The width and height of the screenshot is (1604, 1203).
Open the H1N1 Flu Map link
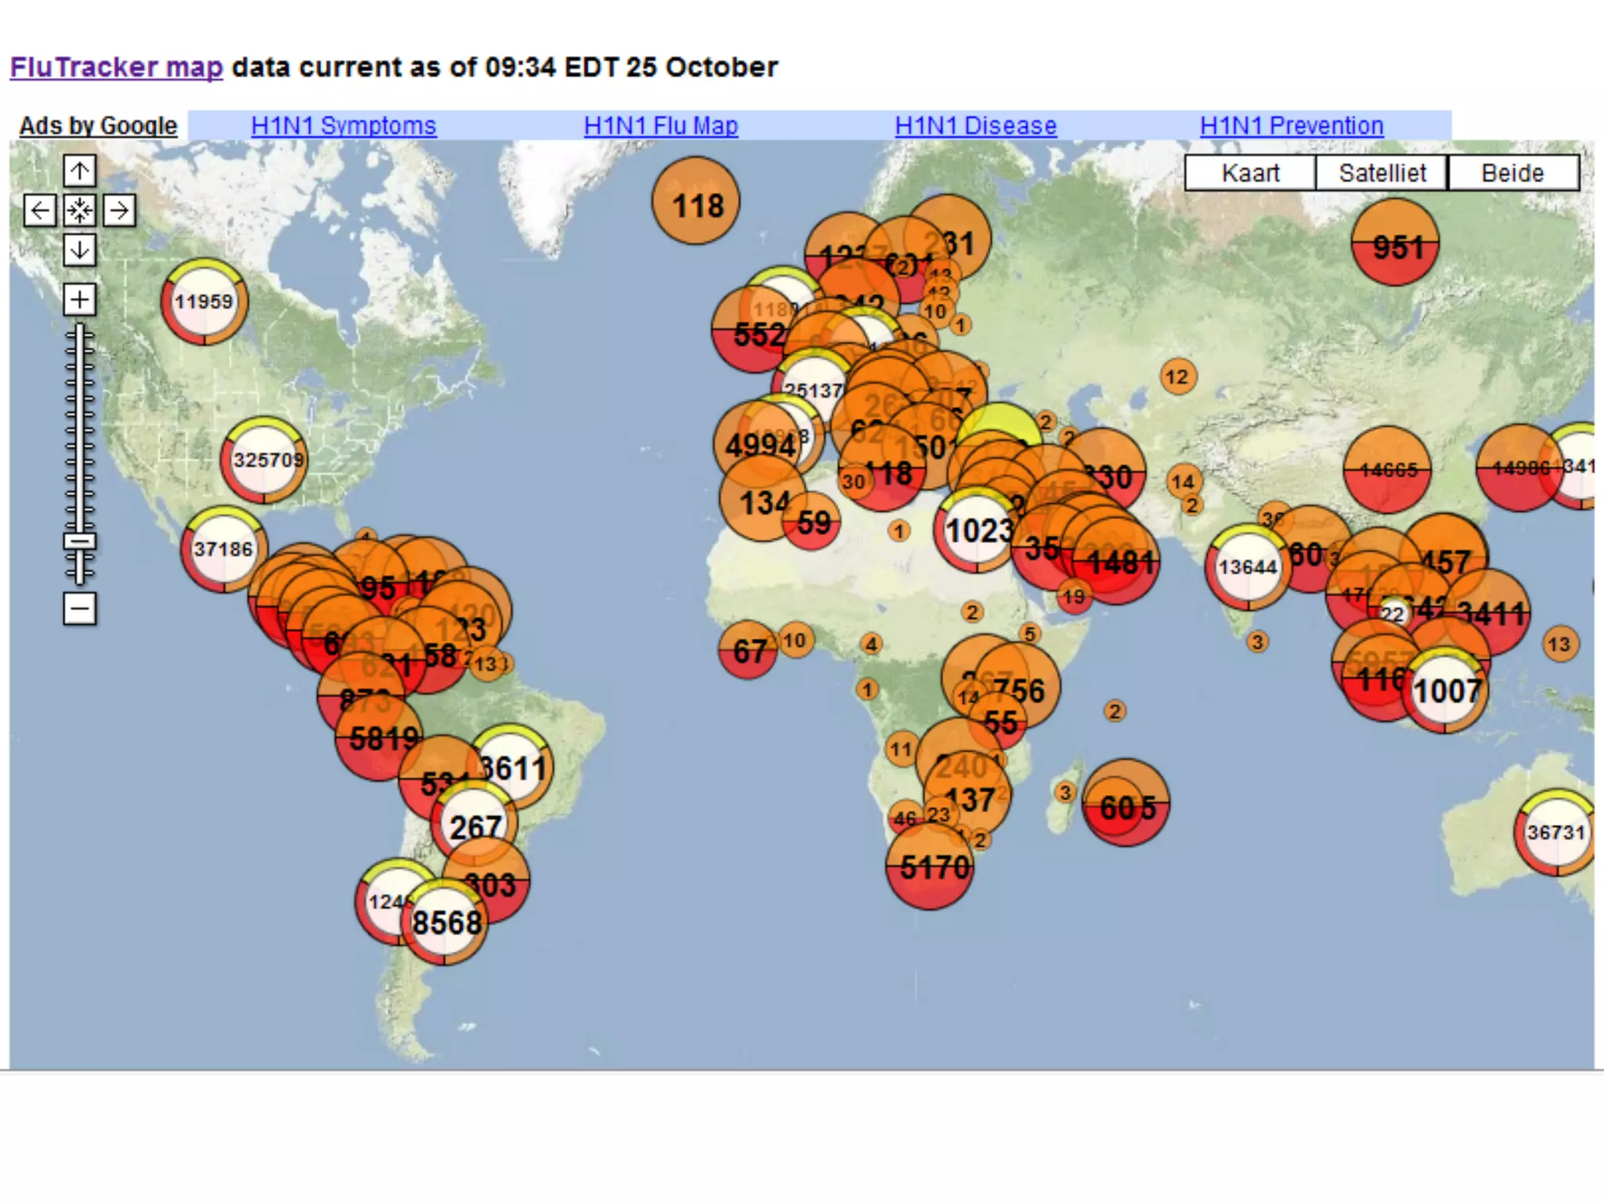(660, 125)
